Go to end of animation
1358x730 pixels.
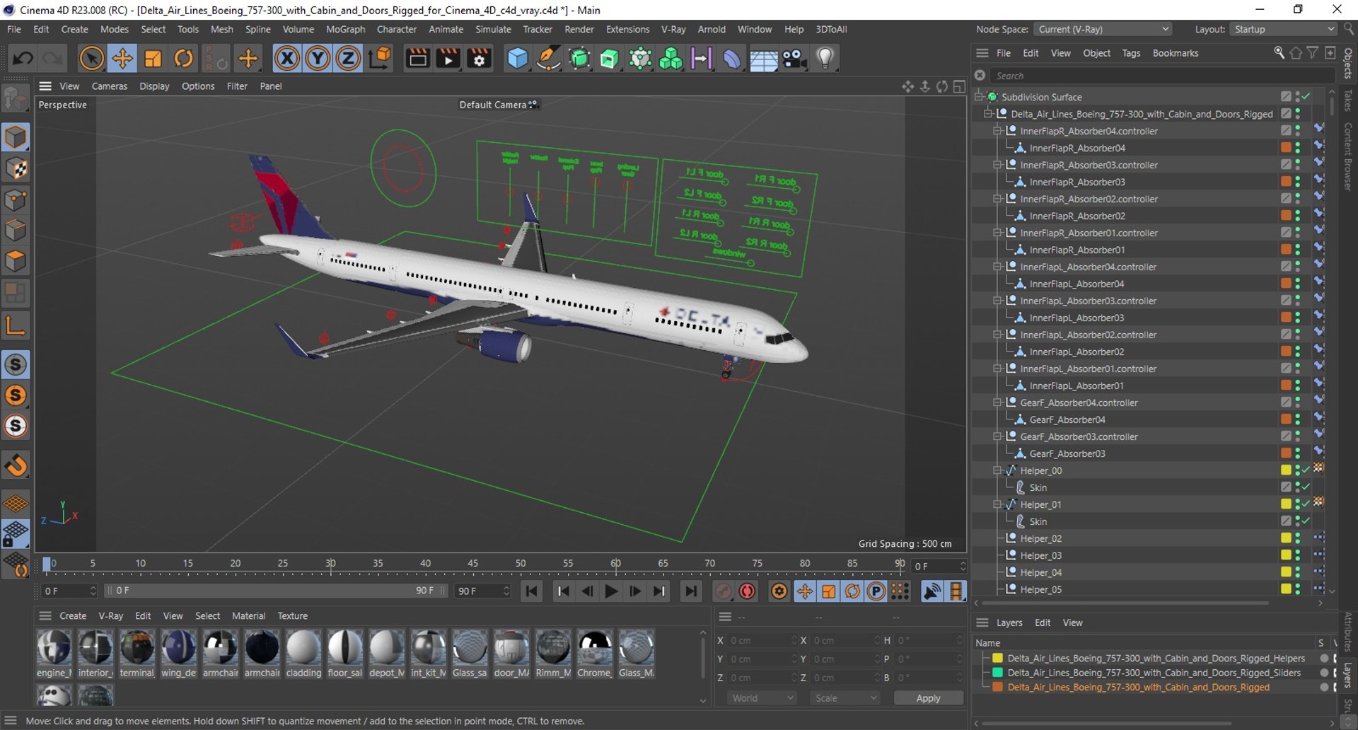point(691,591)
